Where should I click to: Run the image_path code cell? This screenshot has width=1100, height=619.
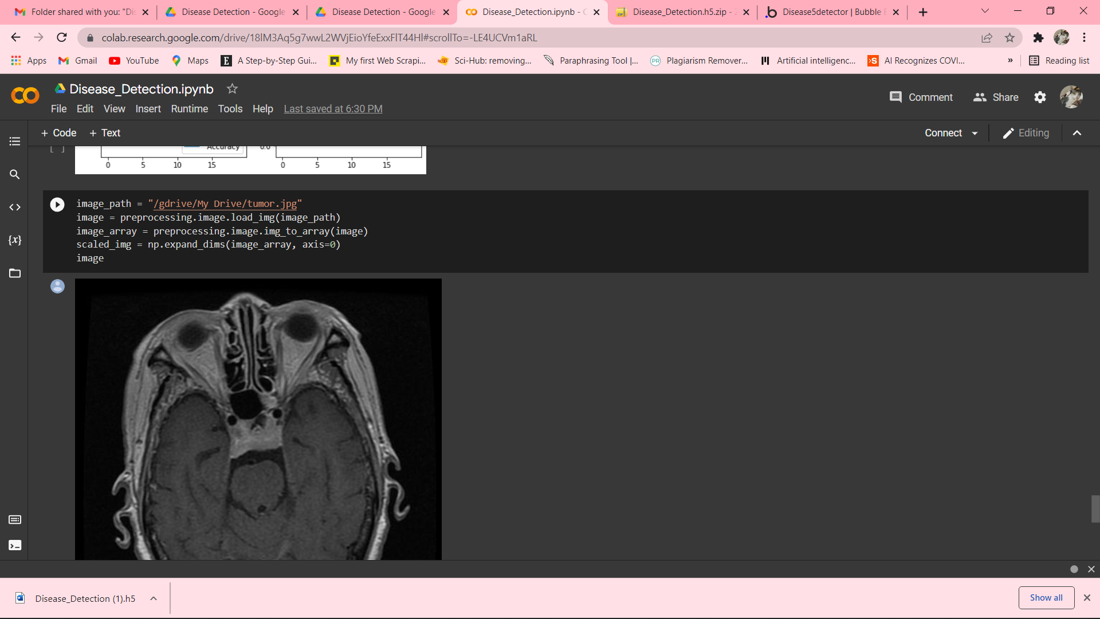click(x=57, y=205)
